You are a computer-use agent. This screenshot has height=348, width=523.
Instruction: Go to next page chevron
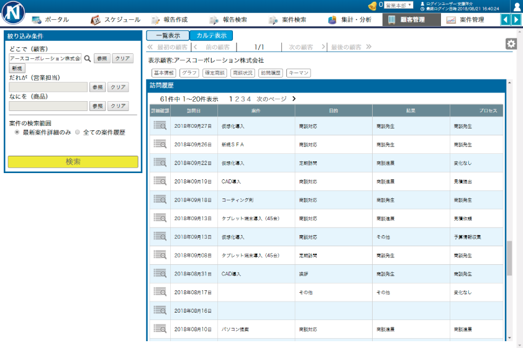294,99
